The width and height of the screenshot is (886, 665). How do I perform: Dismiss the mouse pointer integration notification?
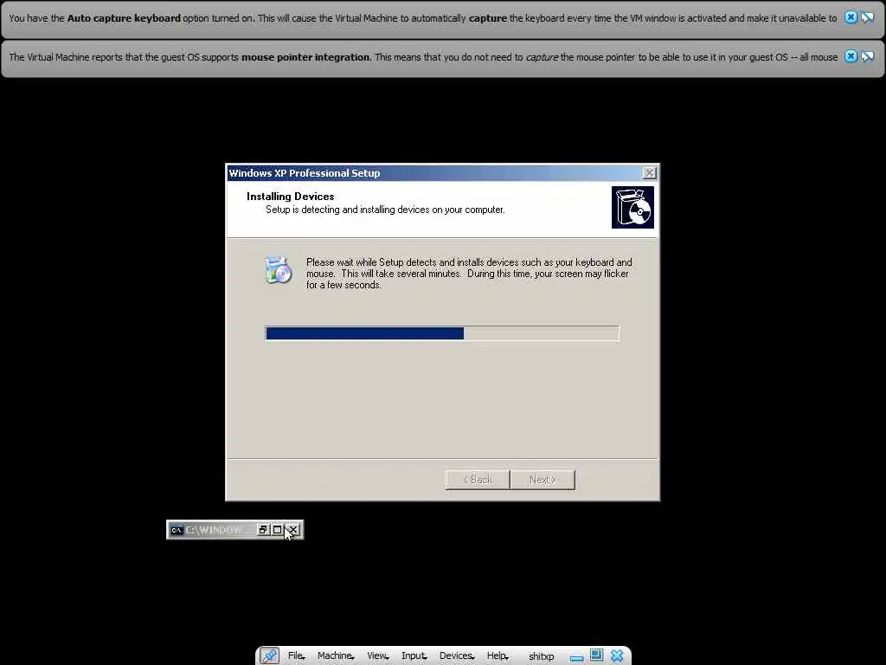click(851, 56)
